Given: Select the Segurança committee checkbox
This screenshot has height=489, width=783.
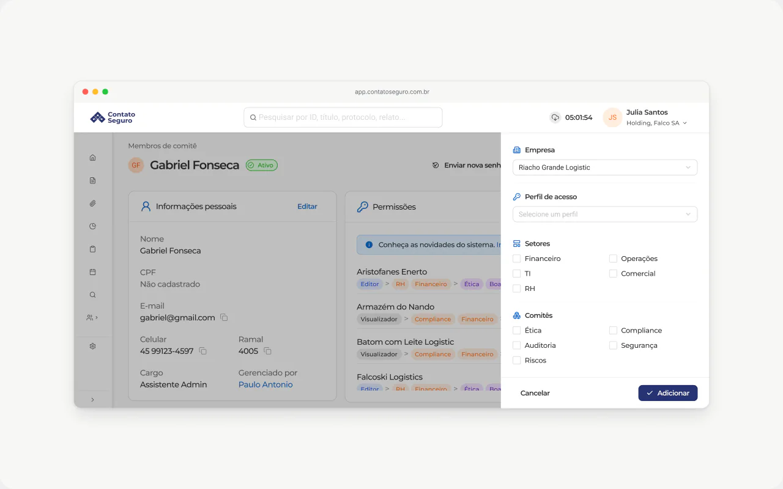Looking at the screenshot, I should coord(613,345).
